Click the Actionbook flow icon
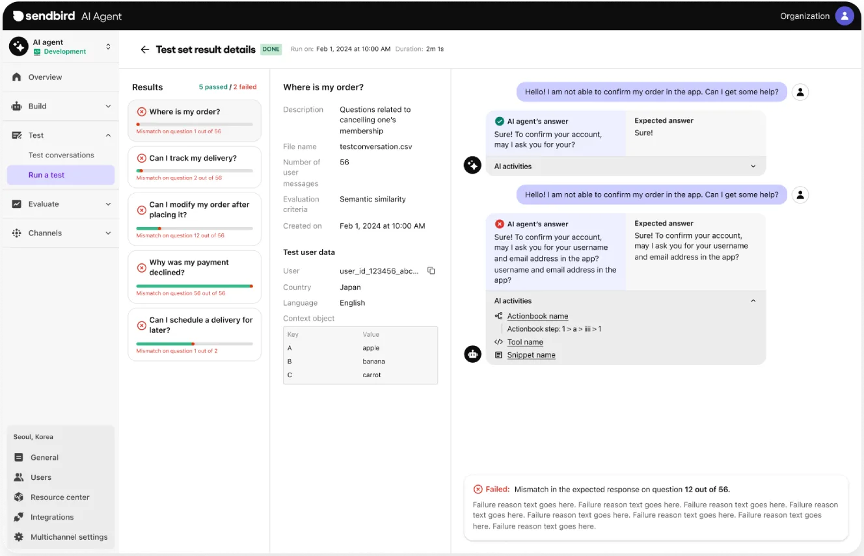Image resolution: width=864 pixels, height=556 pixels. click(498, 316)
